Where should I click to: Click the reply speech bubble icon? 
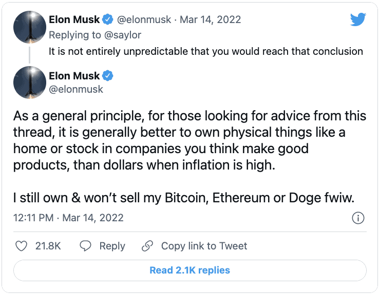pyautogui.click(x=86, y=246)
